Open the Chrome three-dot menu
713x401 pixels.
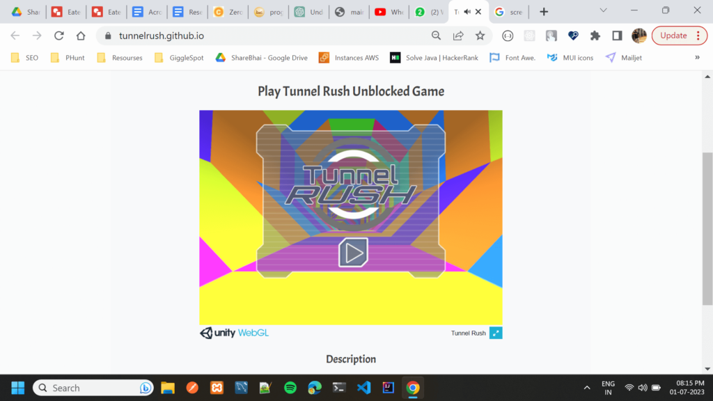698,36
